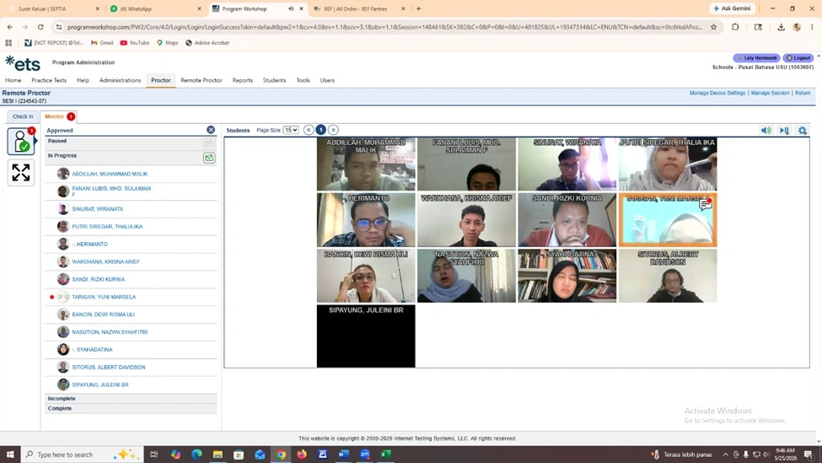Select ABDILLAH, MUHAMMAD MALIK in student list
Screen dimensions: 822x463
pyautogui.click(x=110, y=174)
